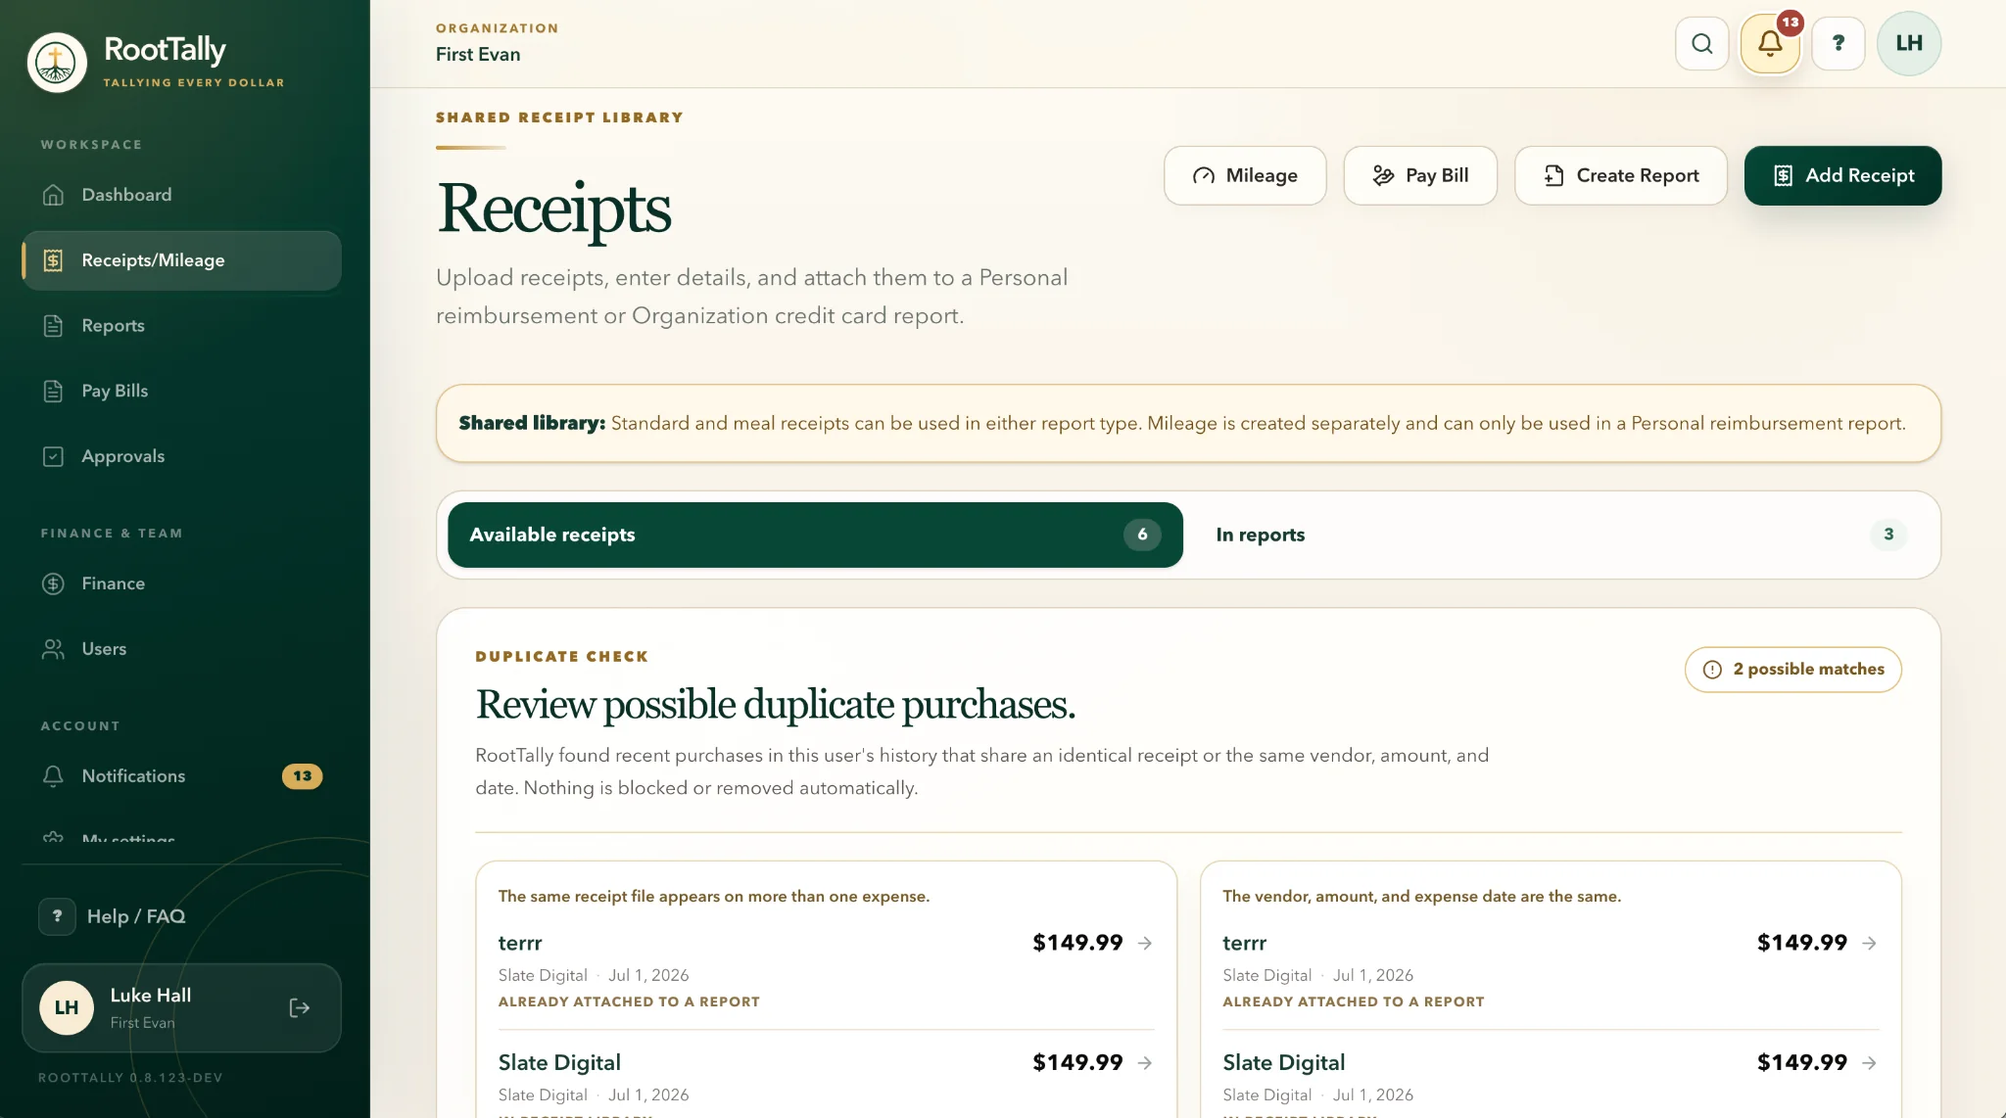
Task: Click the Reports document icon
Action: point(54,326)
